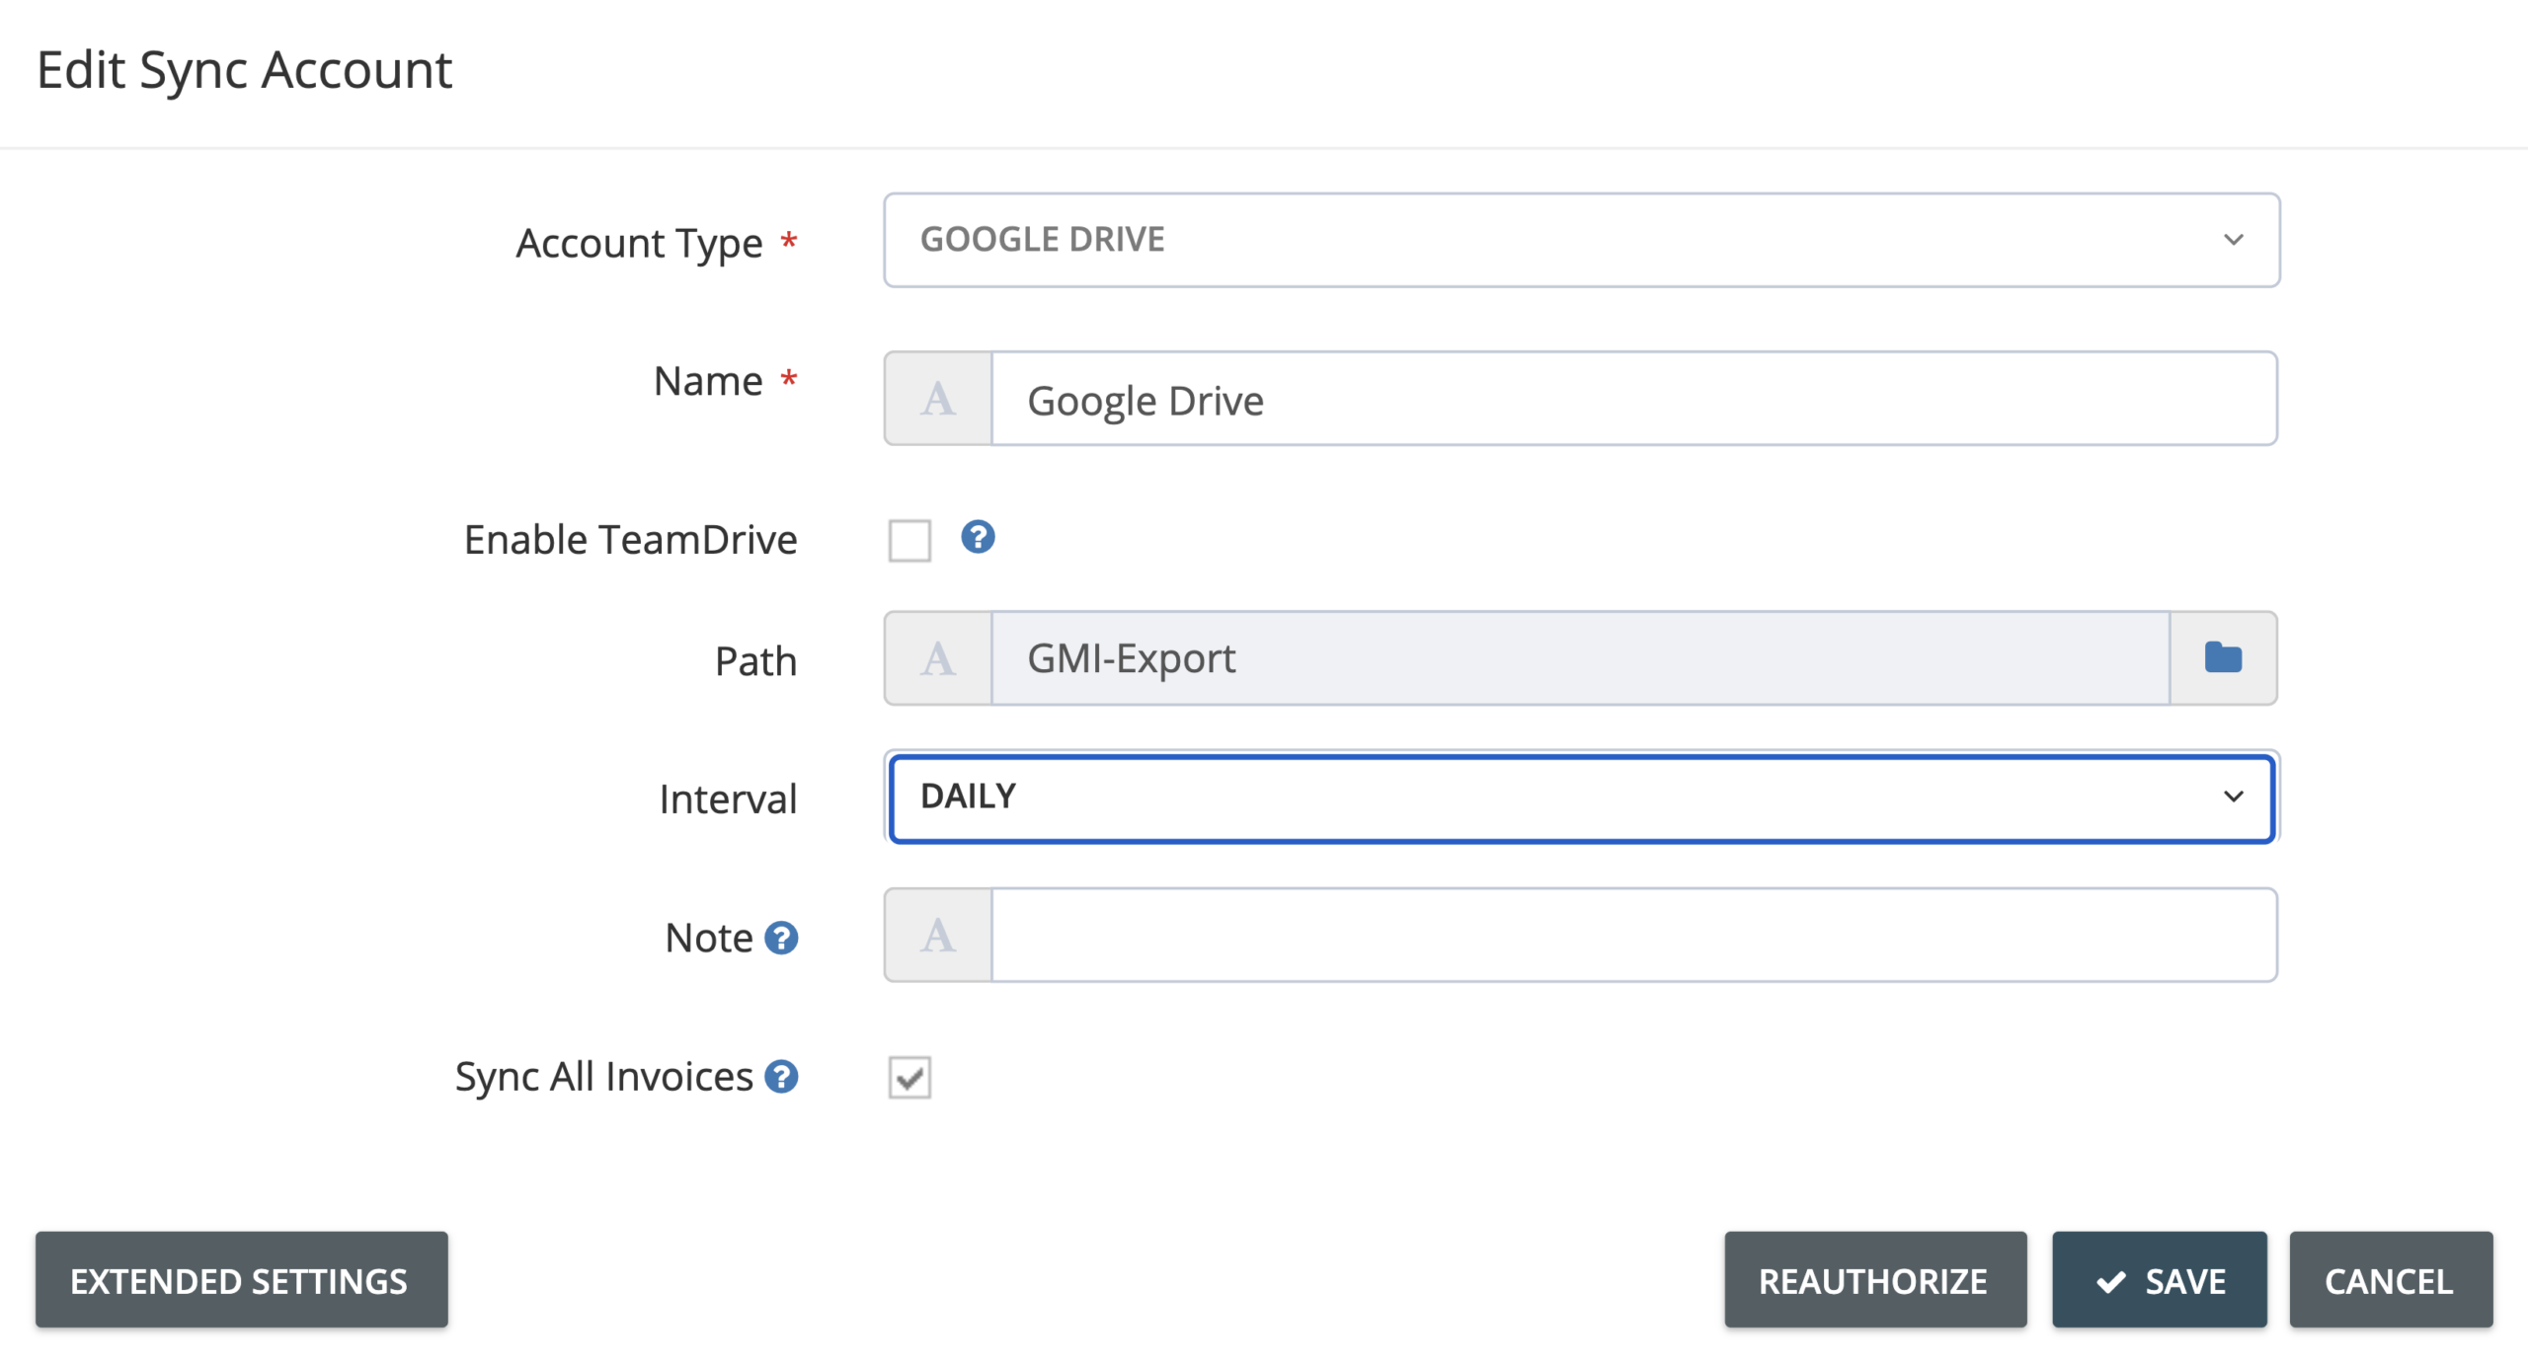2528x1367 pixels.
Task: Click into the empty Note field
Action: (1633, 935)
